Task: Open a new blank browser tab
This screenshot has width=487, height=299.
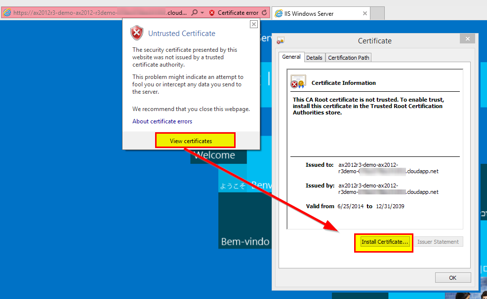Action: 377,13
